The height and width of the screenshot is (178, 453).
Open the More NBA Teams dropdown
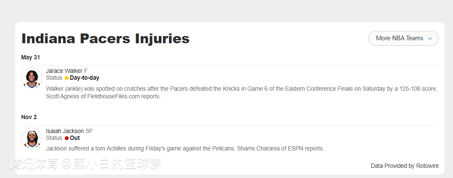[x=399, y=38]
